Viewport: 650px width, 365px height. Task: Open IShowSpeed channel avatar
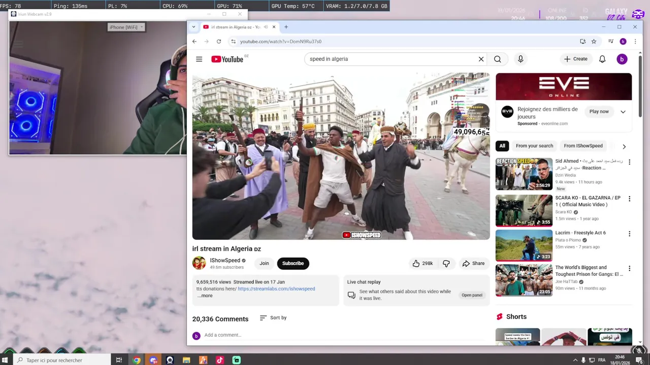point(199,263)
